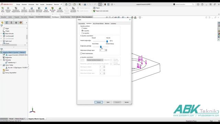Expand Split Line1 tree node

point(1,41)
